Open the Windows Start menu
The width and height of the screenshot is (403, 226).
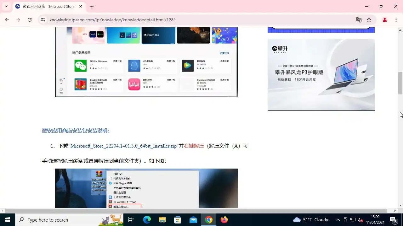click(8, 220)
